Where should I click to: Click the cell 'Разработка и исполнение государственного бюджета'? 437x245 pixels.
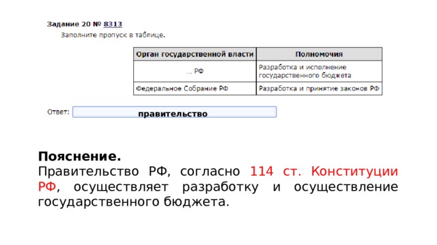(x=319, y=71)
